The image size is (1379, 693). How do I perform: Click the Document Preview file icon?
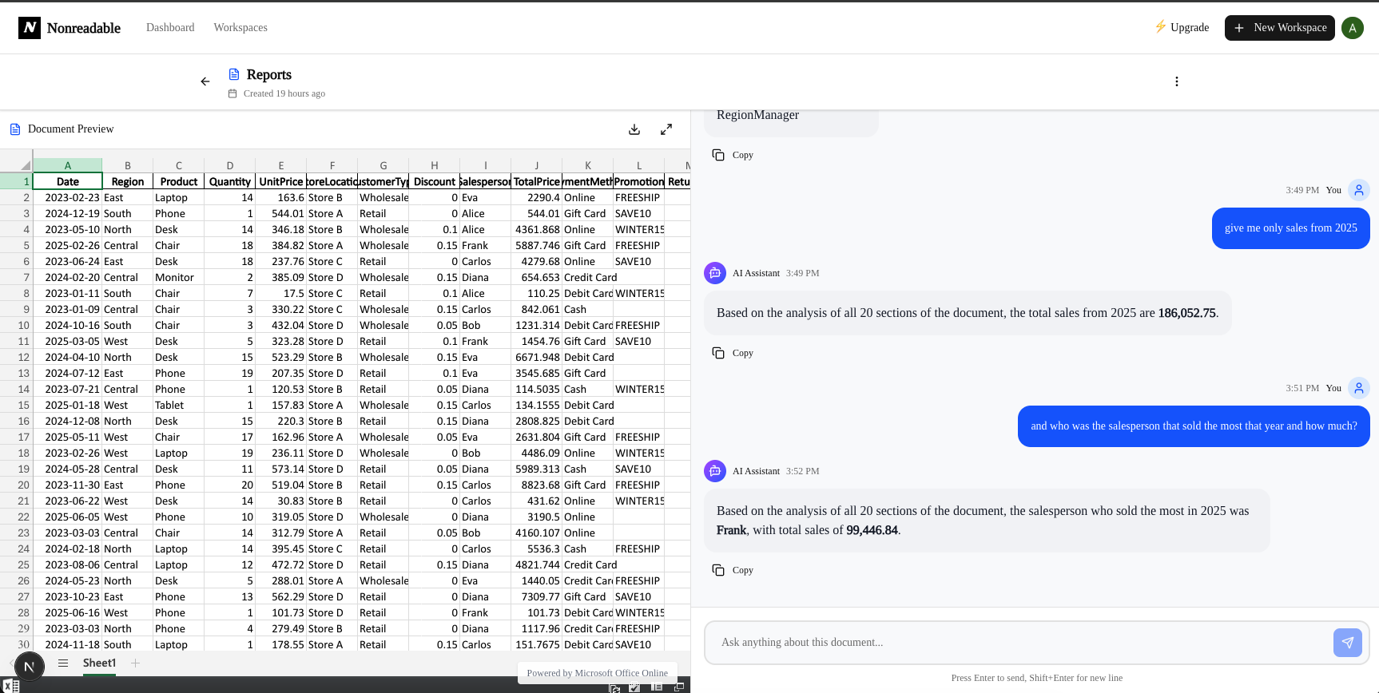pos(15,129)
